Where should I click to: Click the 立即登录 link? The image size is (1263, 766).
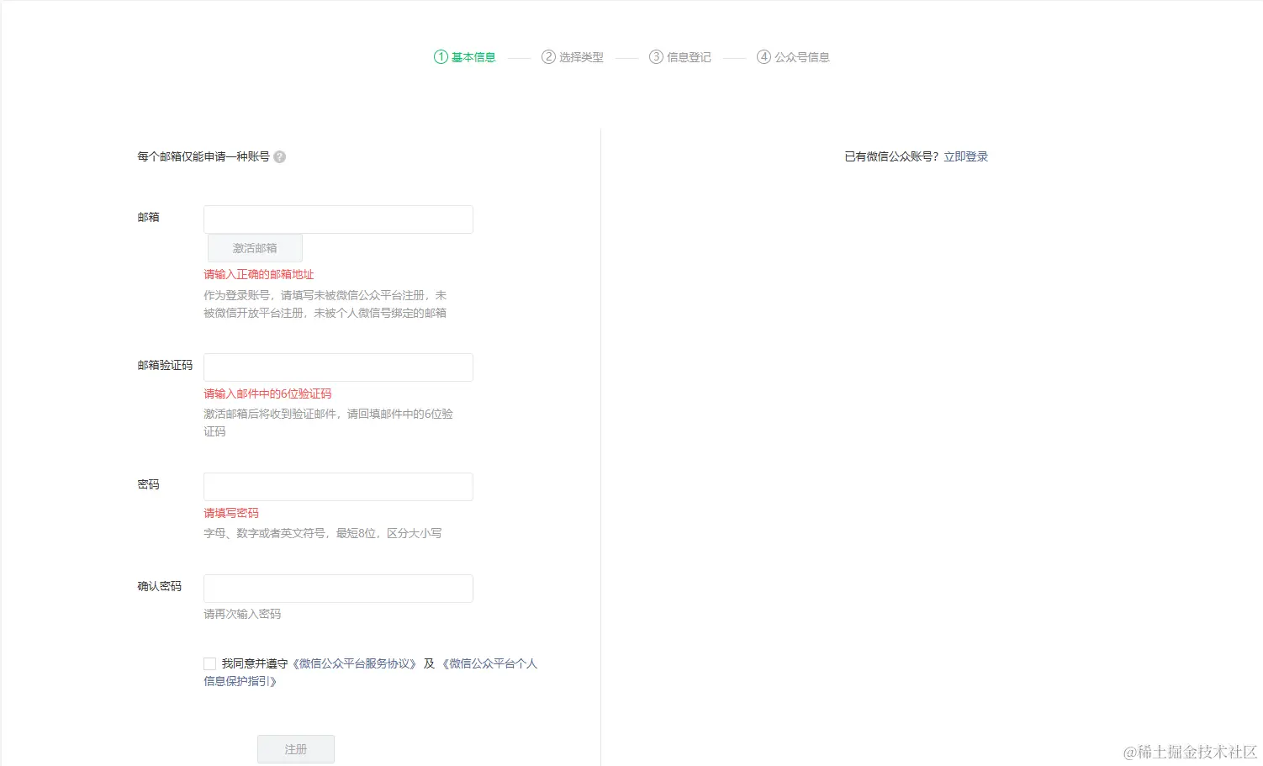[x=966, y=157]
